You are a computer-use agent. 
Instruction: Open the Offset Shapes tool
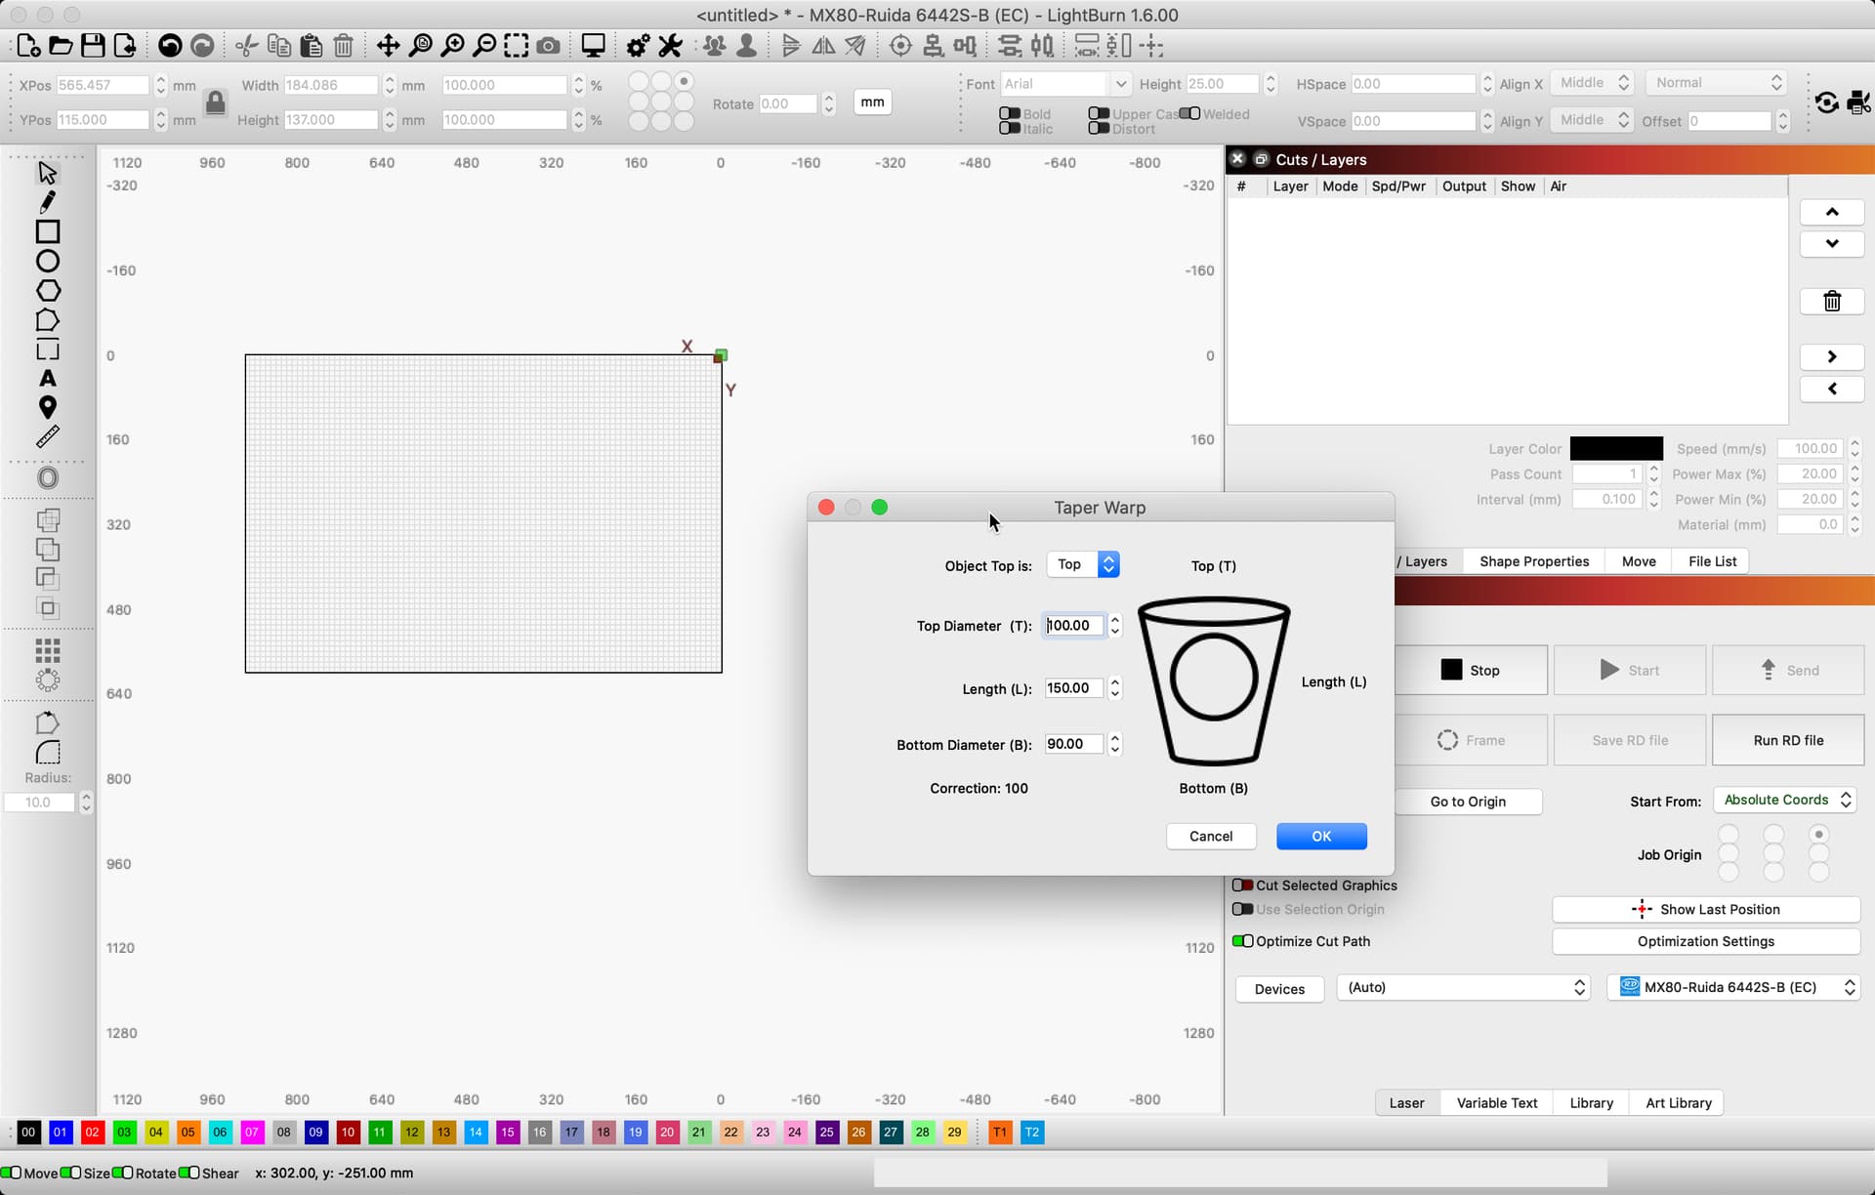47,477
